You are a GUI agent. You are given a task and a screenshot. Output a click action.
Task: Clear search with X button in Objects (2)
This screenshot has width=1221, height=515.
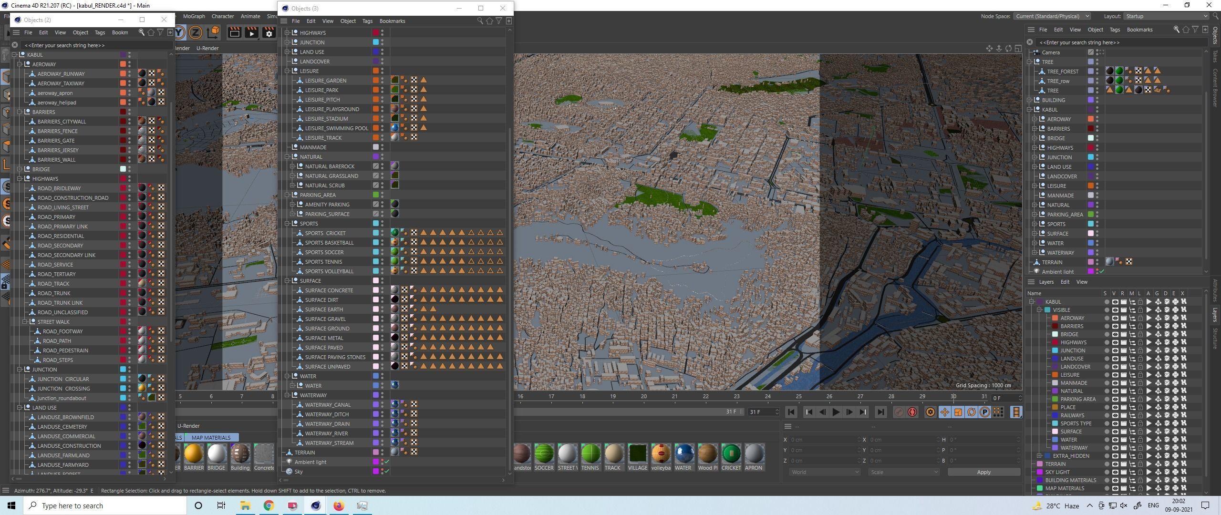click(x=15, y=45)
